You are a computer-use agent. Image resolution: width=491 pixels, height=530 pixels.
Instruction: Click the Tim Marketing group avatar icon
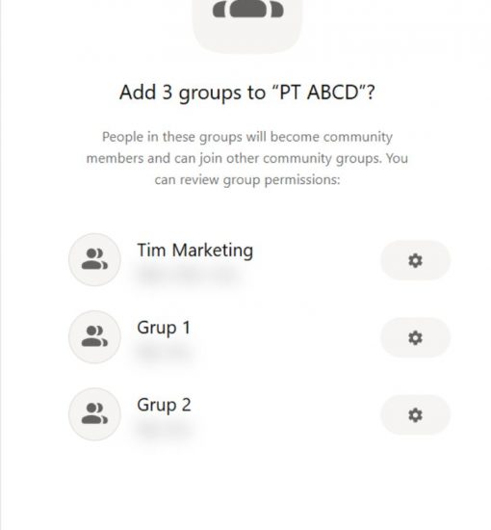[94, 259]
